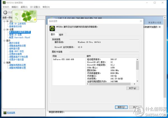Select 调整桌面颜色设置 in tree
The image size is (168, 118).
17,46
